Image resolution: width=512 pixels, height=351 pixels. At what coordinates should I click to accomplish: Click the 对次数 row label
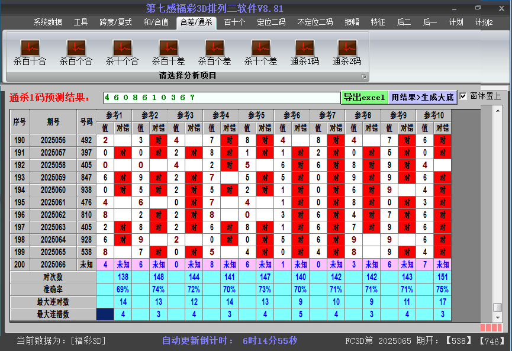tap(53, 277)
